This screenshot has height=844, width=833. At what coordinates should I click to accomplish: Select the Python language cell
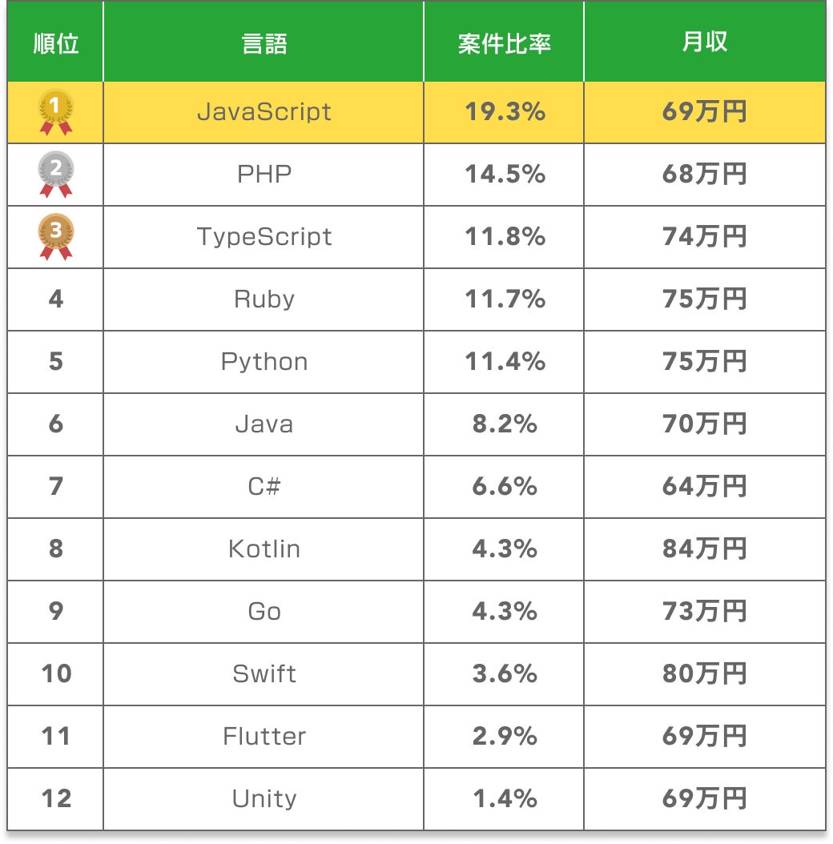coord(264,362)
